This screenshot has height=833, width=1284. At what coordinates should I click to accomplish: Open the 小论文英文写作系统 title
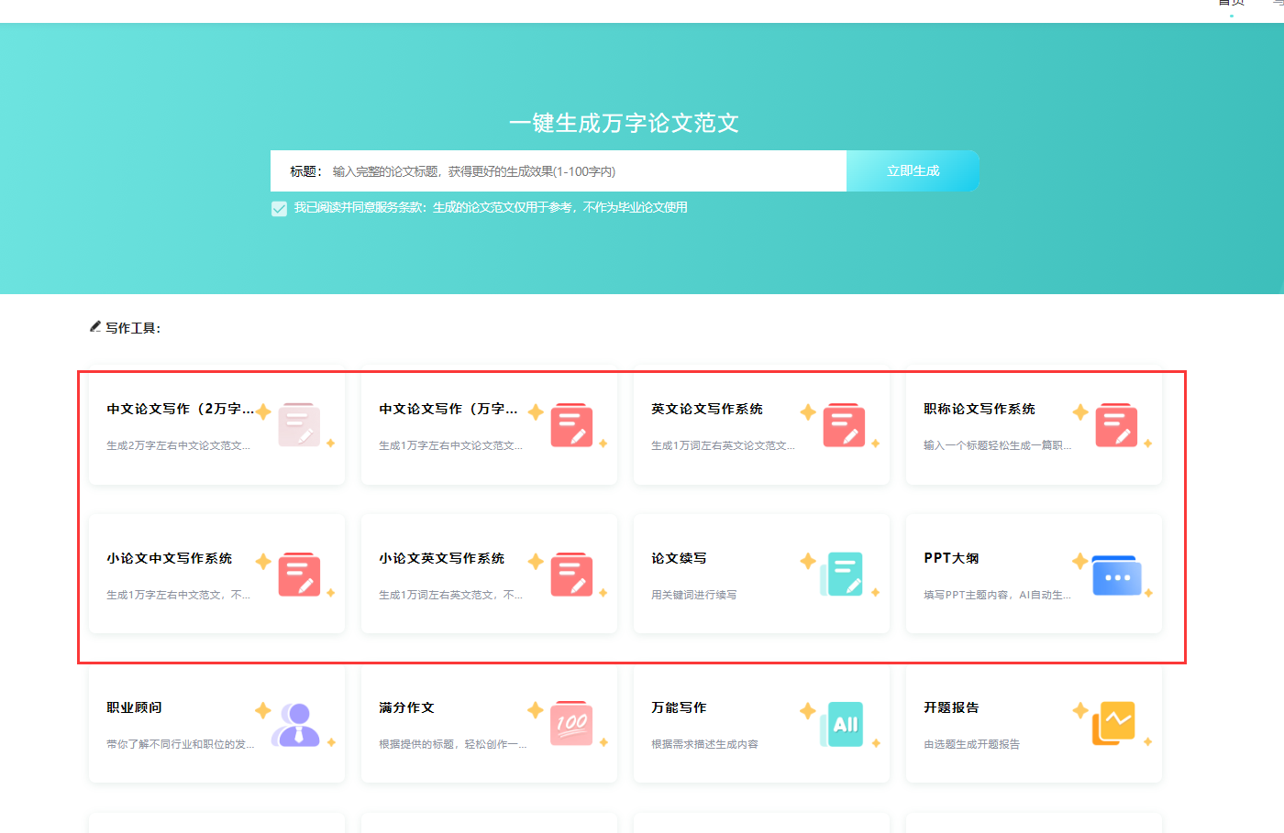[442, 558]
